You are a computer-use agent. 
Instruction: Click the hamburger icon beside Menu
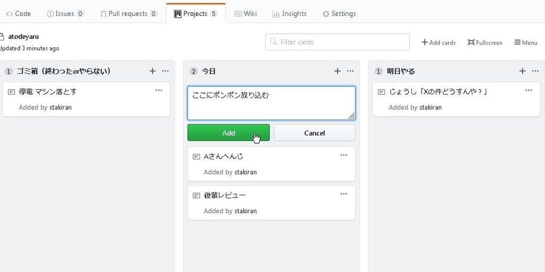tap(517, 42)
